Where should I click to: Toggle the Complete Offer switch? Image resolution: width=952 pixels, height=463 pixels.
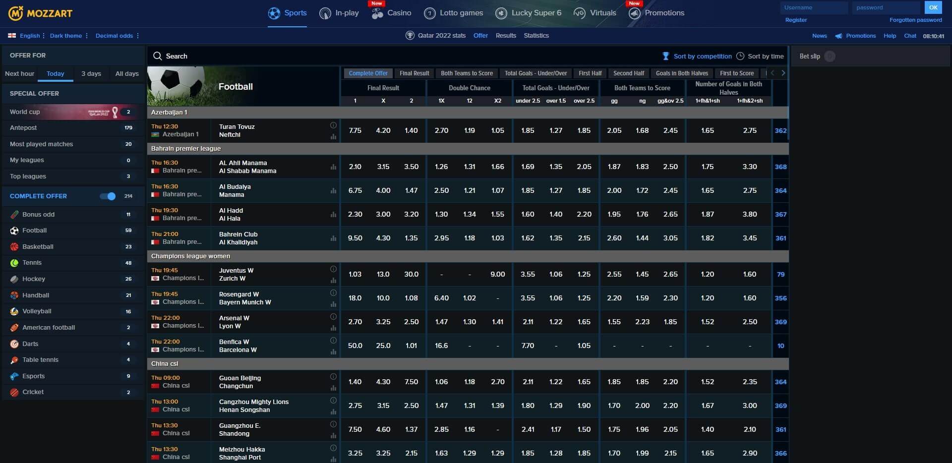click(x=108, y=196)
